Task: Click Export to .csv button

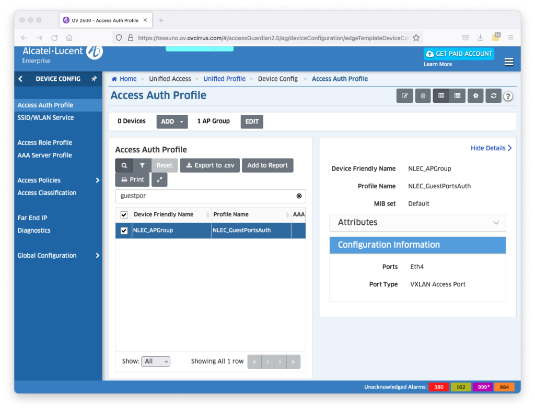Action: coord(210,165)
